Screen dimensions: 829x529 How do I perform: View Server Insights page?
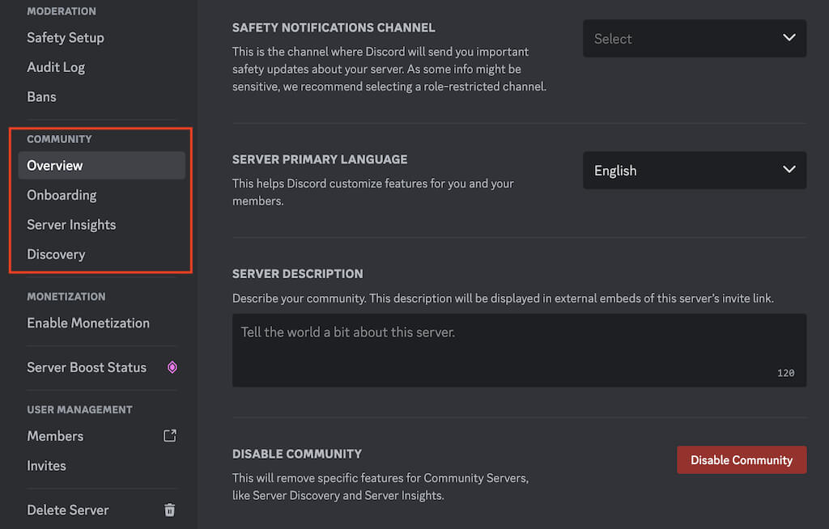coord(71,225)
